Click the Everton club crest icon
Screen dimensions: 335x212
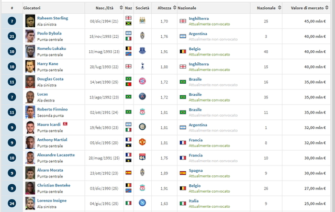[142, 51]
